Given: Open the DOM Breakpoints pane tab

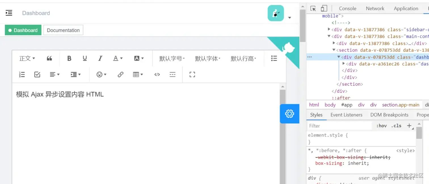Looking at the screenshot, I should click(x=389, y=115).
